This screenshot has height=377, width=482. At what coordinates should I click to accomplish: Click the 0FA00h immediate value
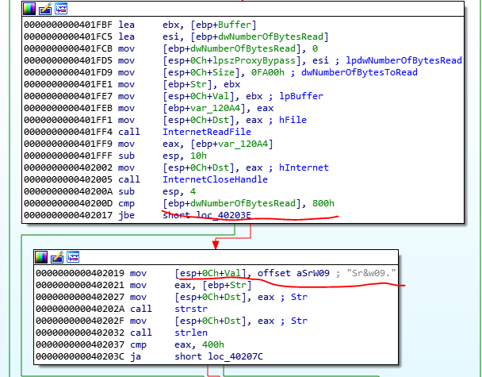click(267, 72)
